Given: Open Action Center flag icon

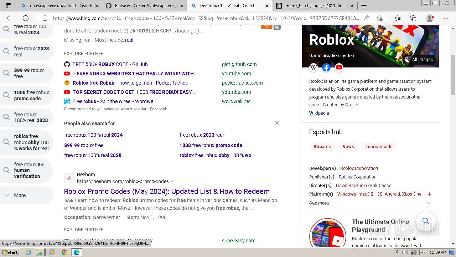Looking at the screenshot, I should tap(422, 252).
